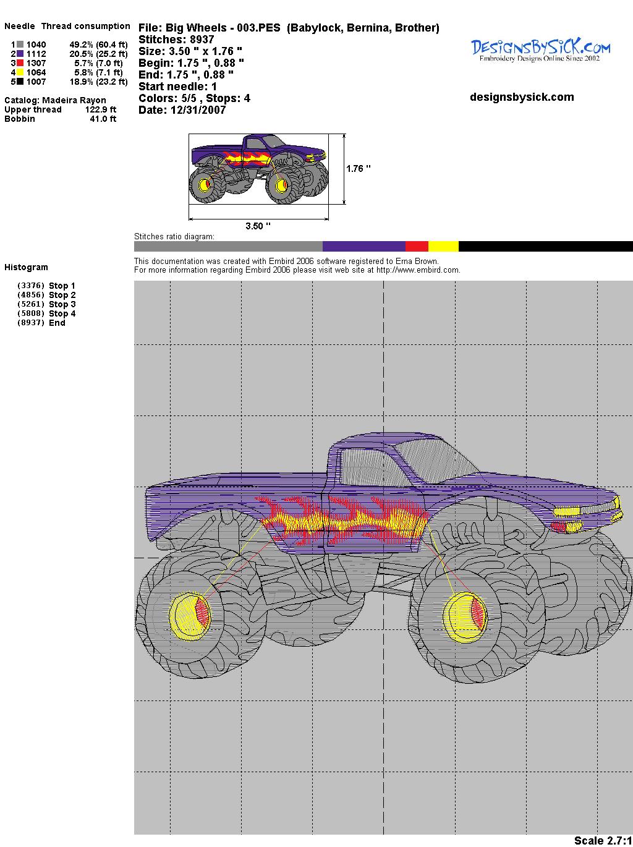This screenshot has width=633, height=847.
Task: Click the purple segment of stitches ratio bar
Action: point(363,246)
